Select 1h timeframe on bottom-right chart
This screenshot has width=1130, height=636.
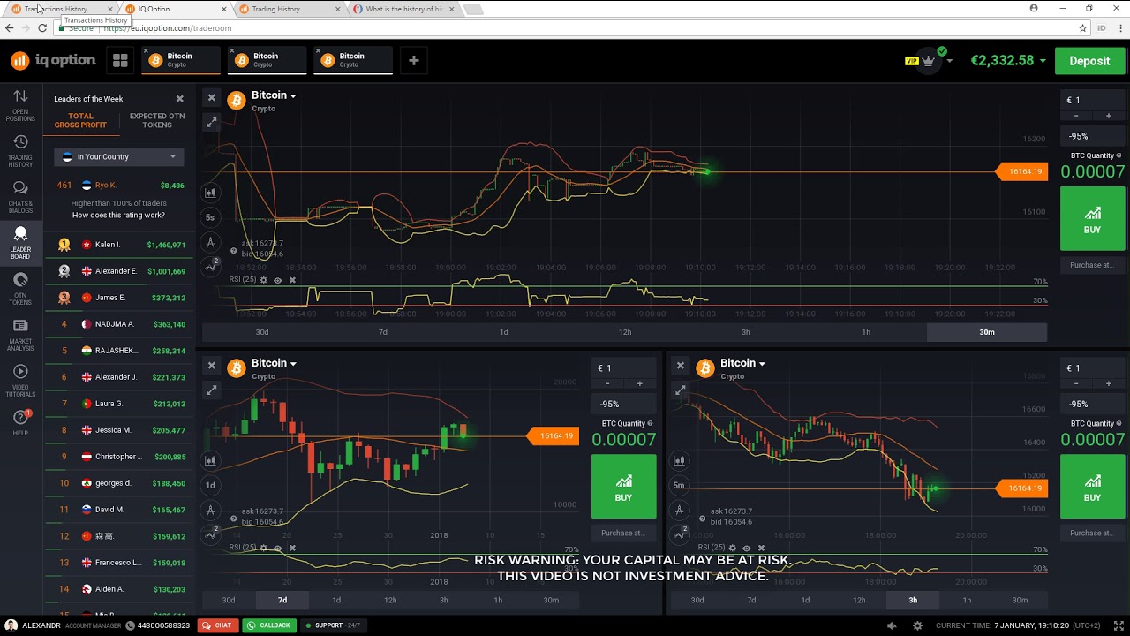967,600
